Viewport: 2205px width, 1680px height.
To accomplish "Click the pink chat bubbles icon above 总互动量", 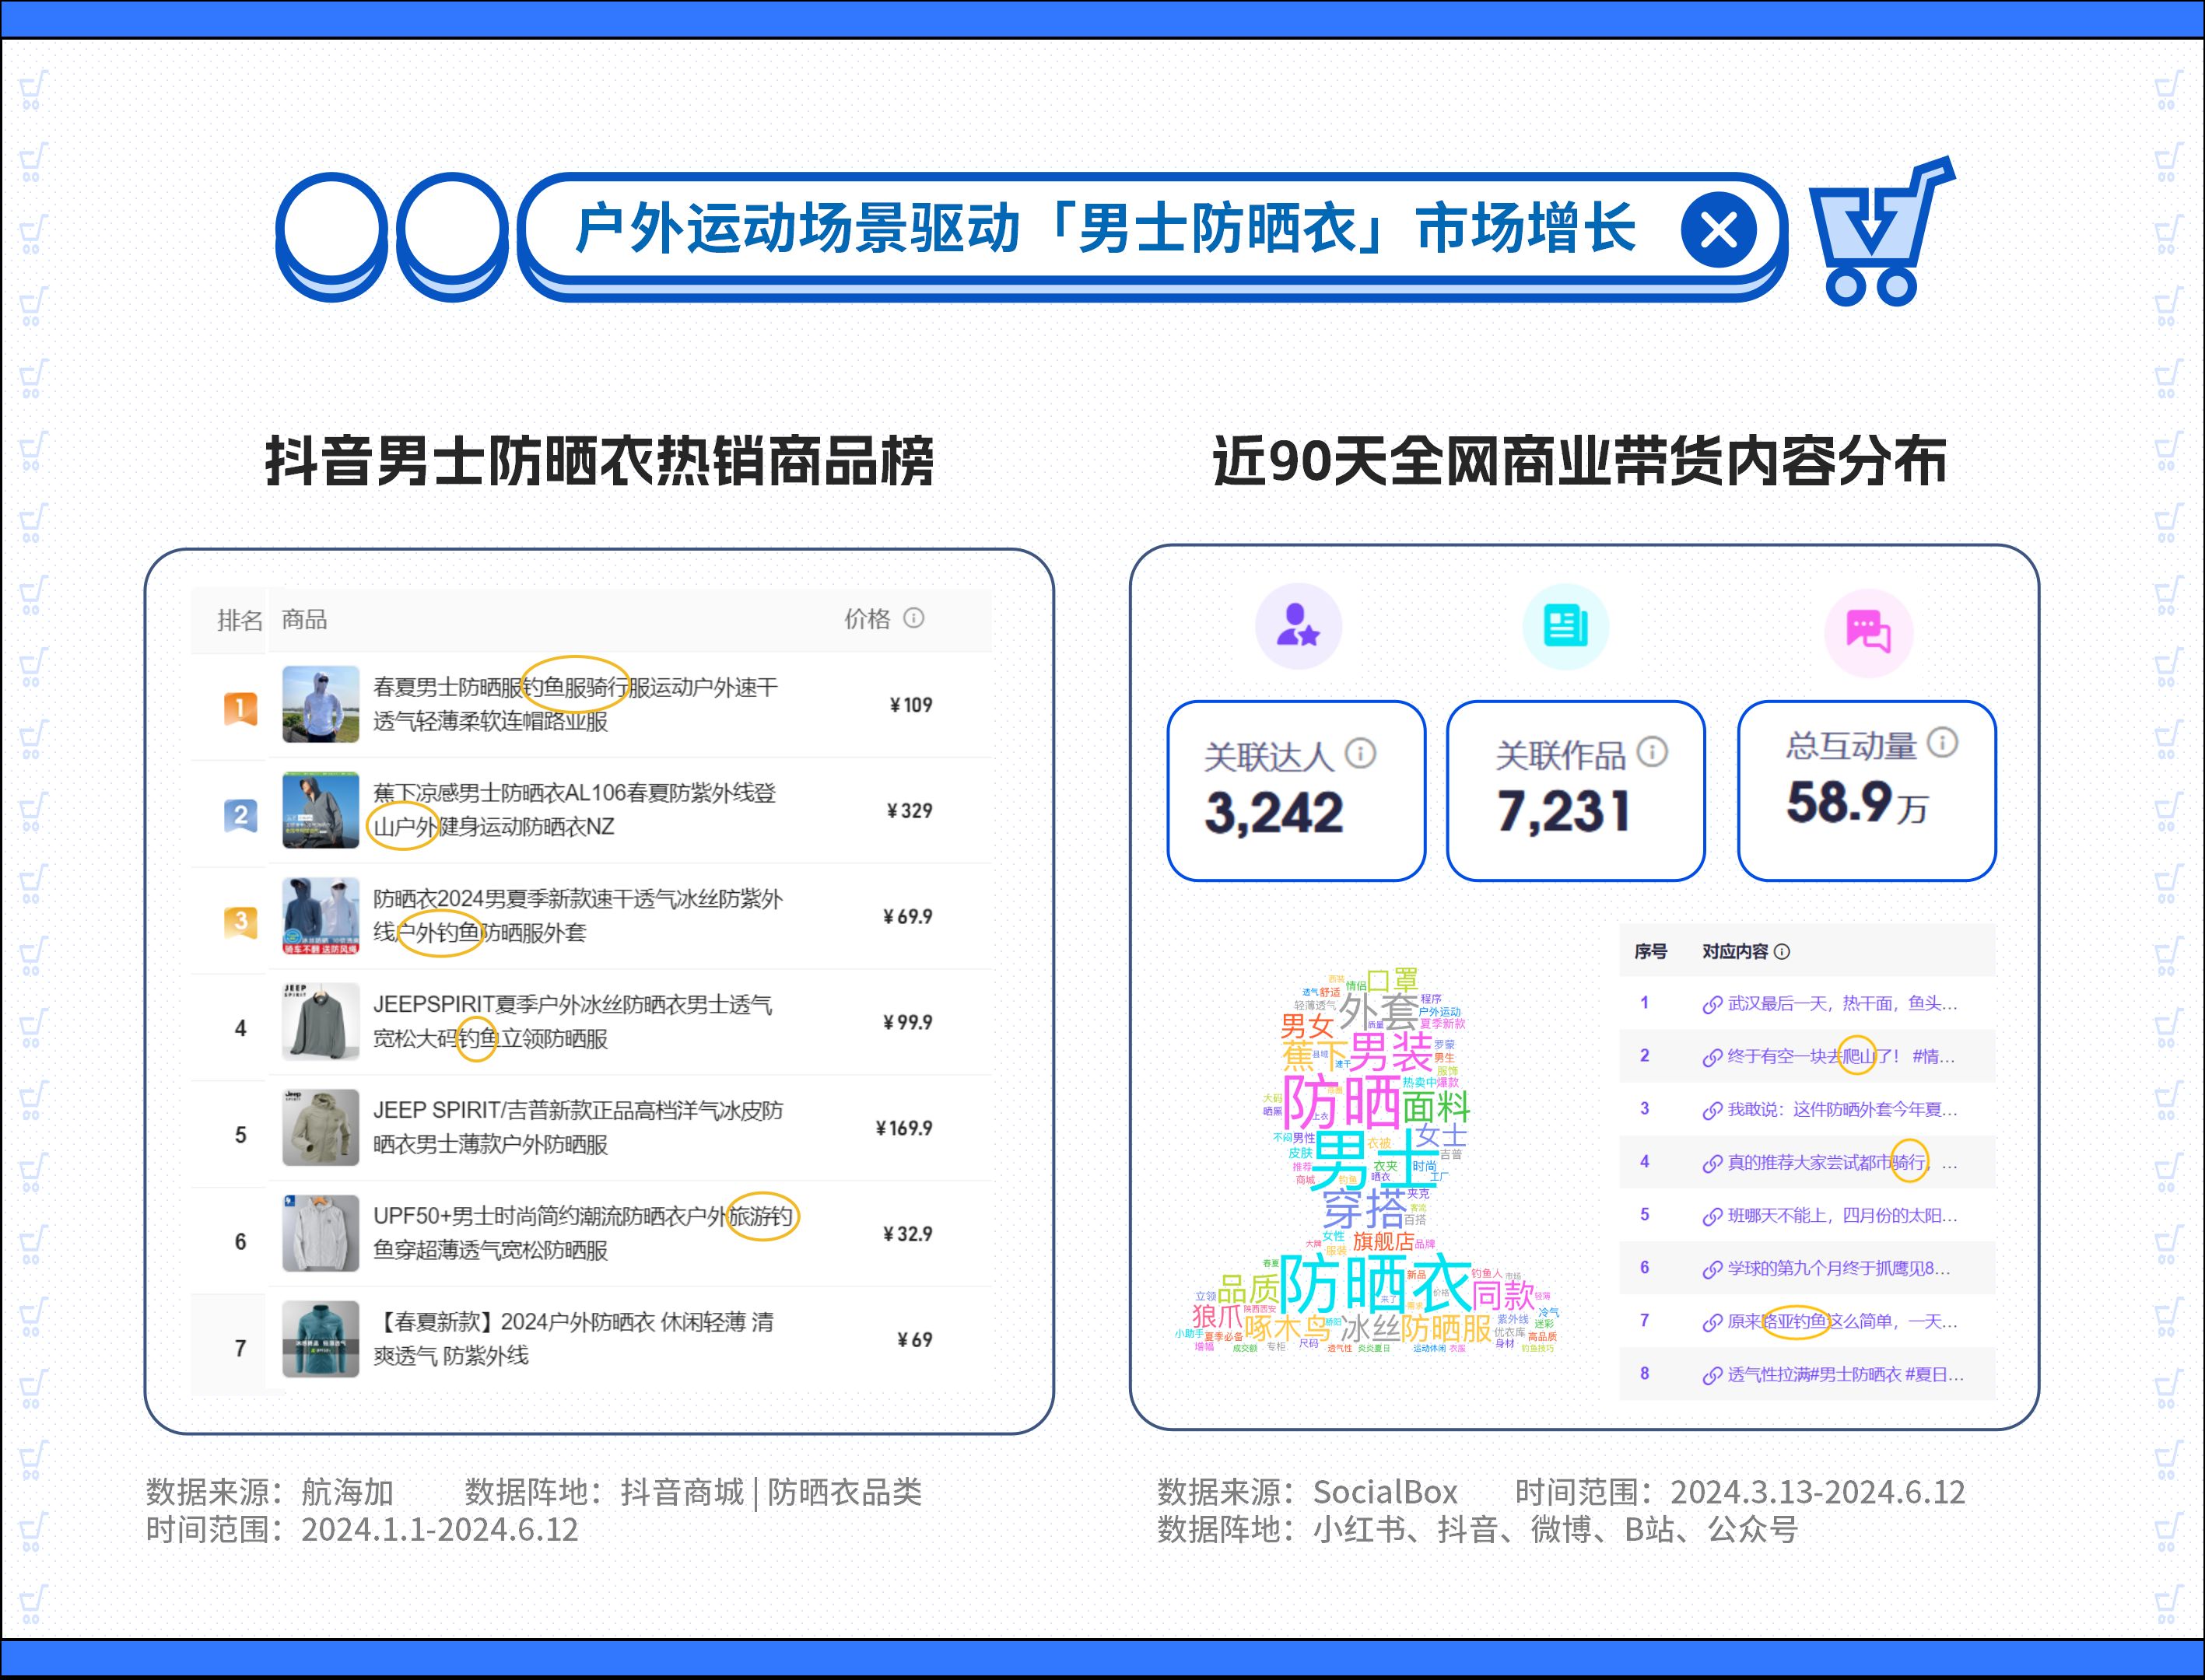I will click(x=1868, y=632).
